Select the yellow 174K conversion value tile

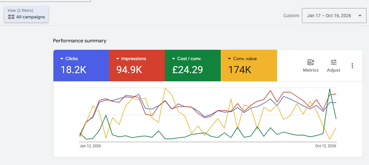pos(249,65)
